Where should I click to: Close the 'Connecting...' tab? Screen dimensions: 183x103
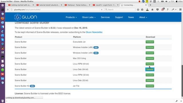click(146, 5)
